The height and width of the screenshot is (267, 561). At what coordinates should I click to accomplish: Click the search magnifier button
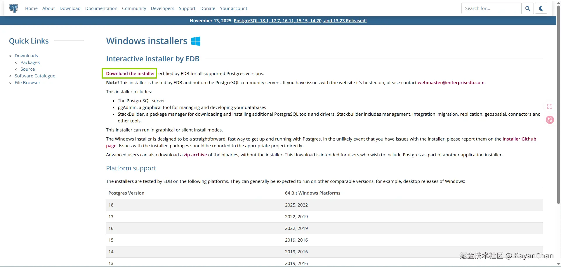click(x=528, y=8)
